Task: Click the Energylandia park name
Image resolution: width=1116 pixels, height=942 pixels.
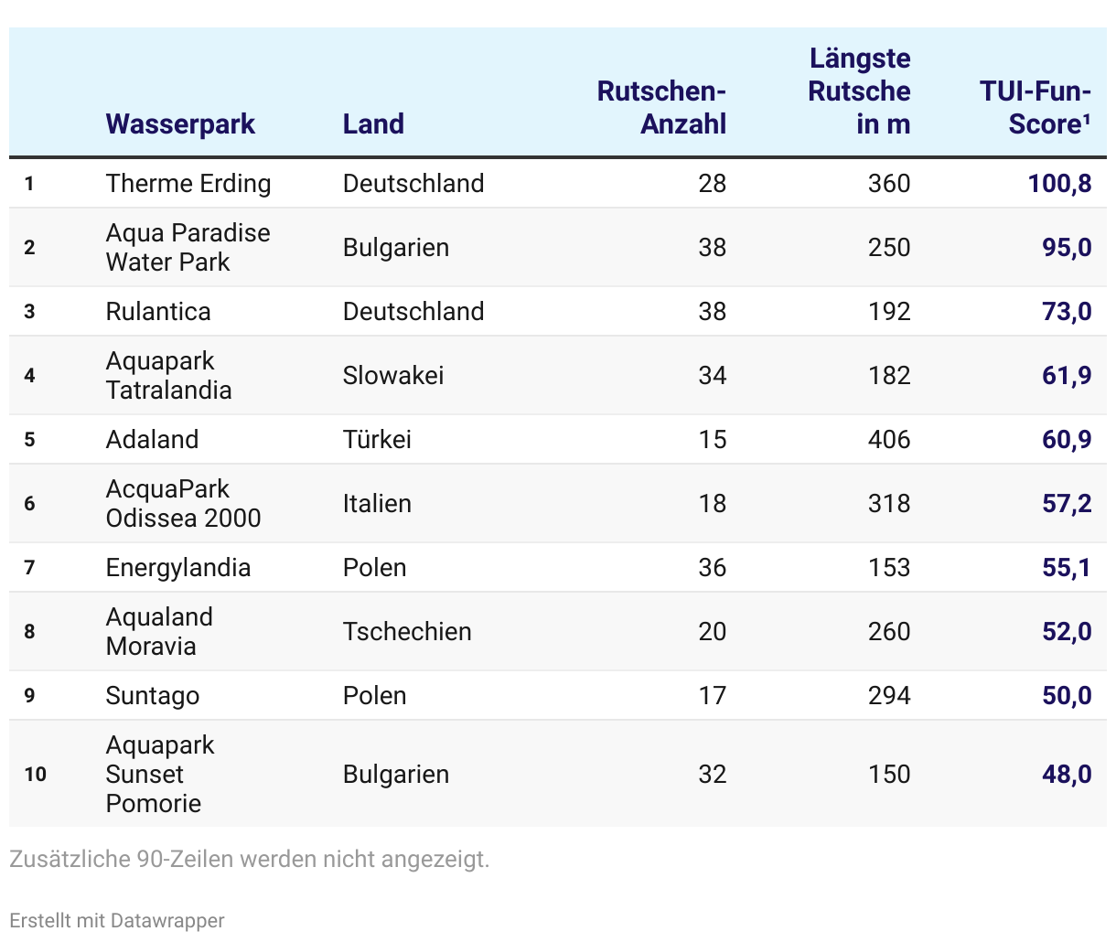Action: click(x=178, y=567)
